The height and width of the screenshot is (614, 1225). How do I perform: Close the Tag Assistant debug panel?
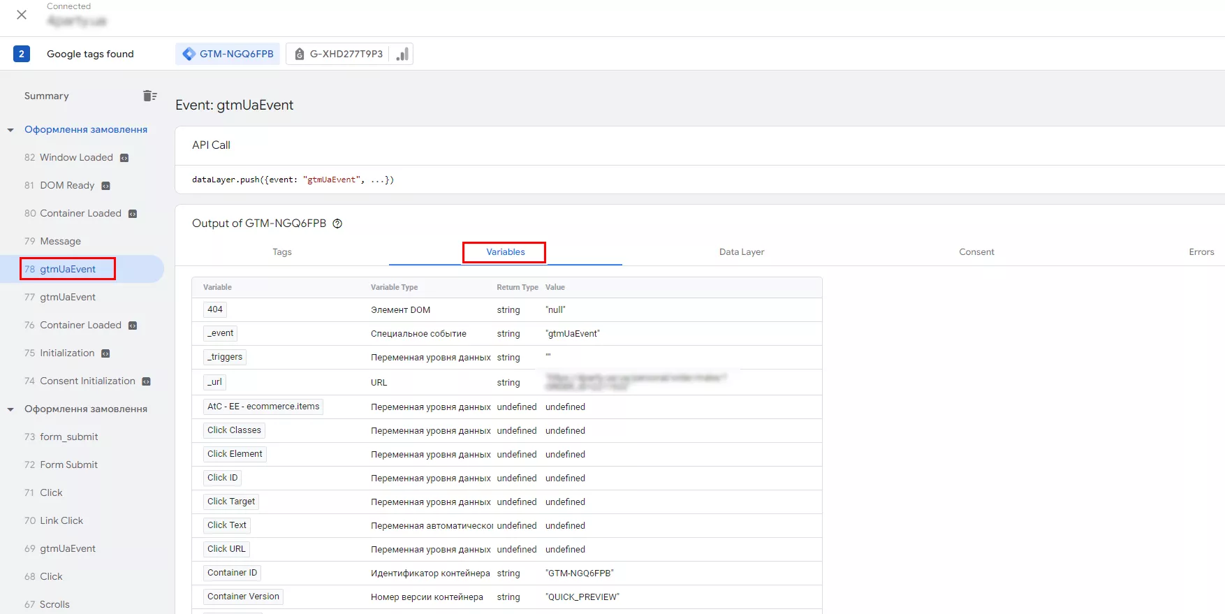pos(22,15)
